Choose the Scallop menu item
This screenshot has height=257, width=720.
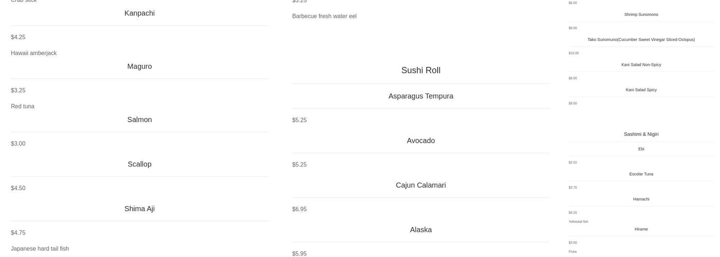pos(139,164)
